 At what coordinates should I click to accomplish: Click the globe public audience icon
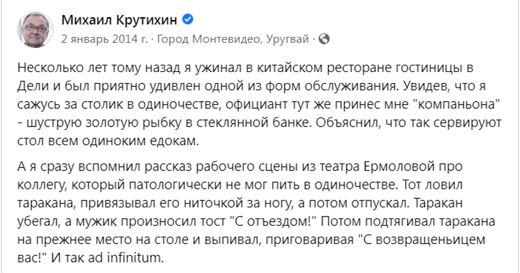(x=324, y=39)
